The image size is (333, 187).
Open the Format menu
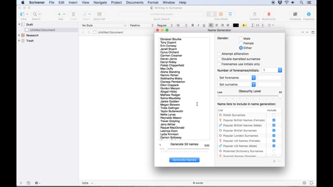point(153,3)
